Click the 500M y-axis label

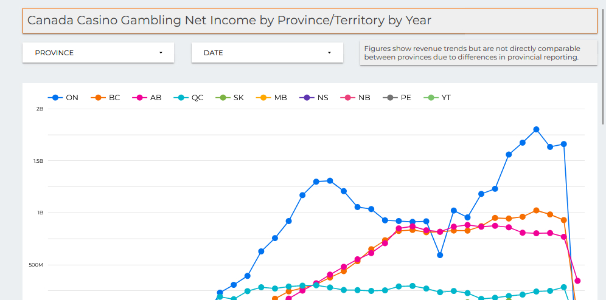click(37, 265)
